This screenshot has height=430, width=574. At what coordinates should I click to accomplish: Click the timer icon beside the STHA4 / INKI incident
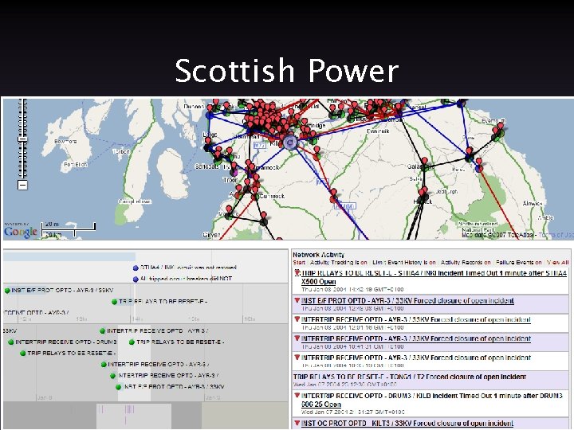(297, 273)
